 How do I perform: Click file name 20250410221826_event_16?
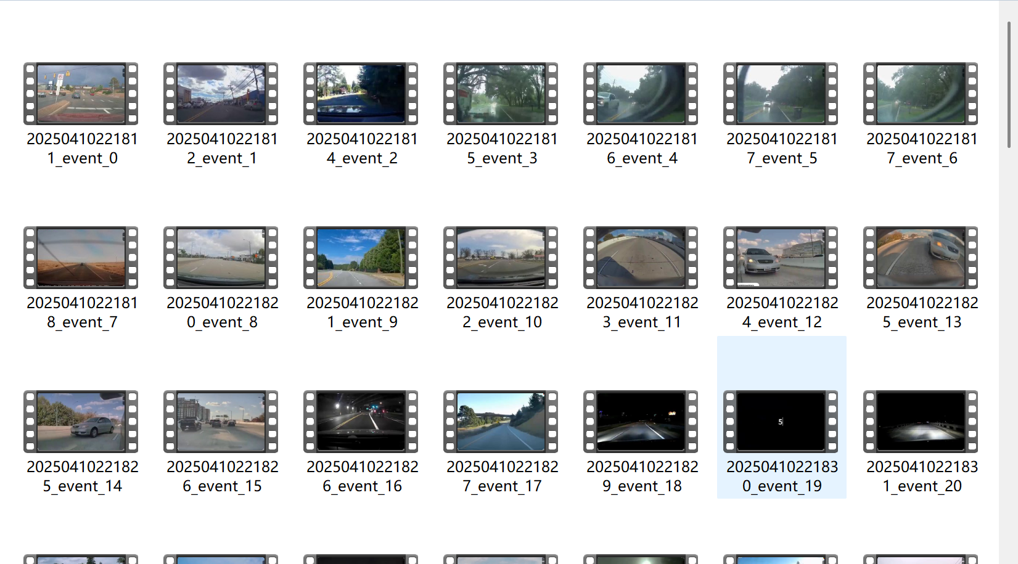[x=363, y=476]
